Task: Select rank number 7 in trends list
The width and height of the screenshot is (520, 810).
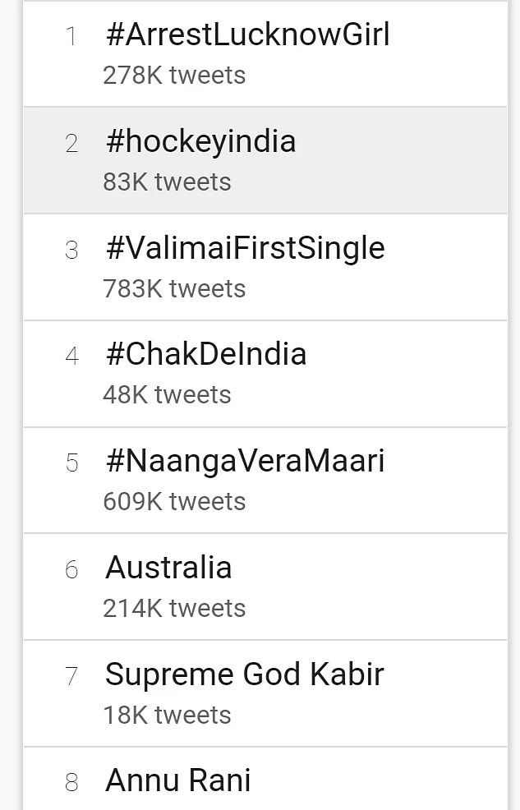Action: [x=71, y=677]
